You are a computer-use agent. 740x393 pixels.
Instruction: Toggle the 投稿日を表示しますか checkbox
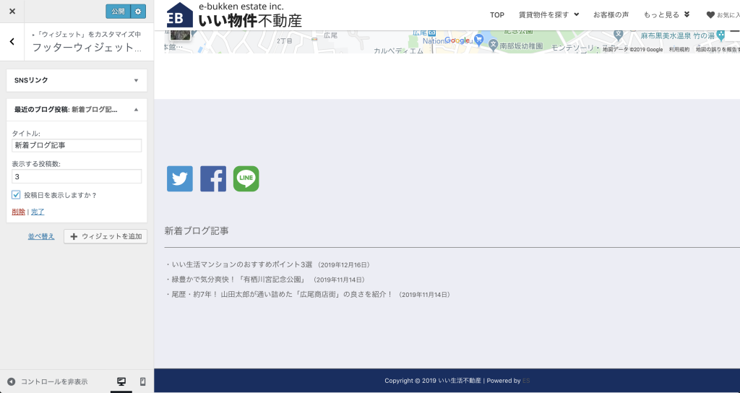pos(16,195)
